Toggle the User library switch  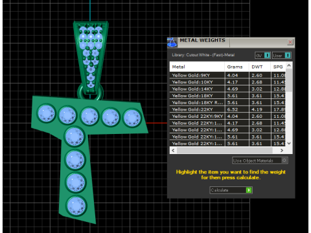pyautogui.click(x=282, y=56)
